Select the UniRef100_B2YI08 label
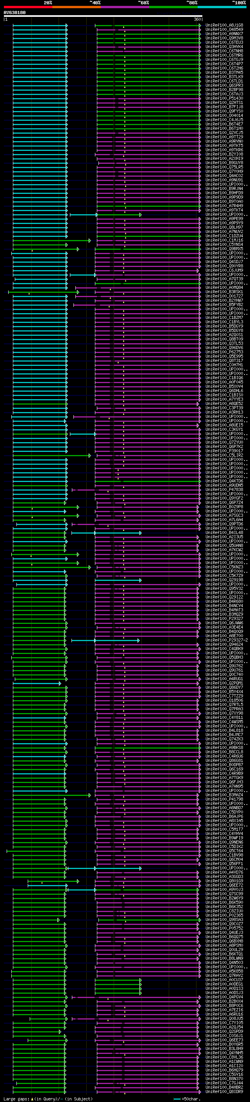Image resolution: width=250 pixels, height=1102 pixels. click(x=224, y=154)
